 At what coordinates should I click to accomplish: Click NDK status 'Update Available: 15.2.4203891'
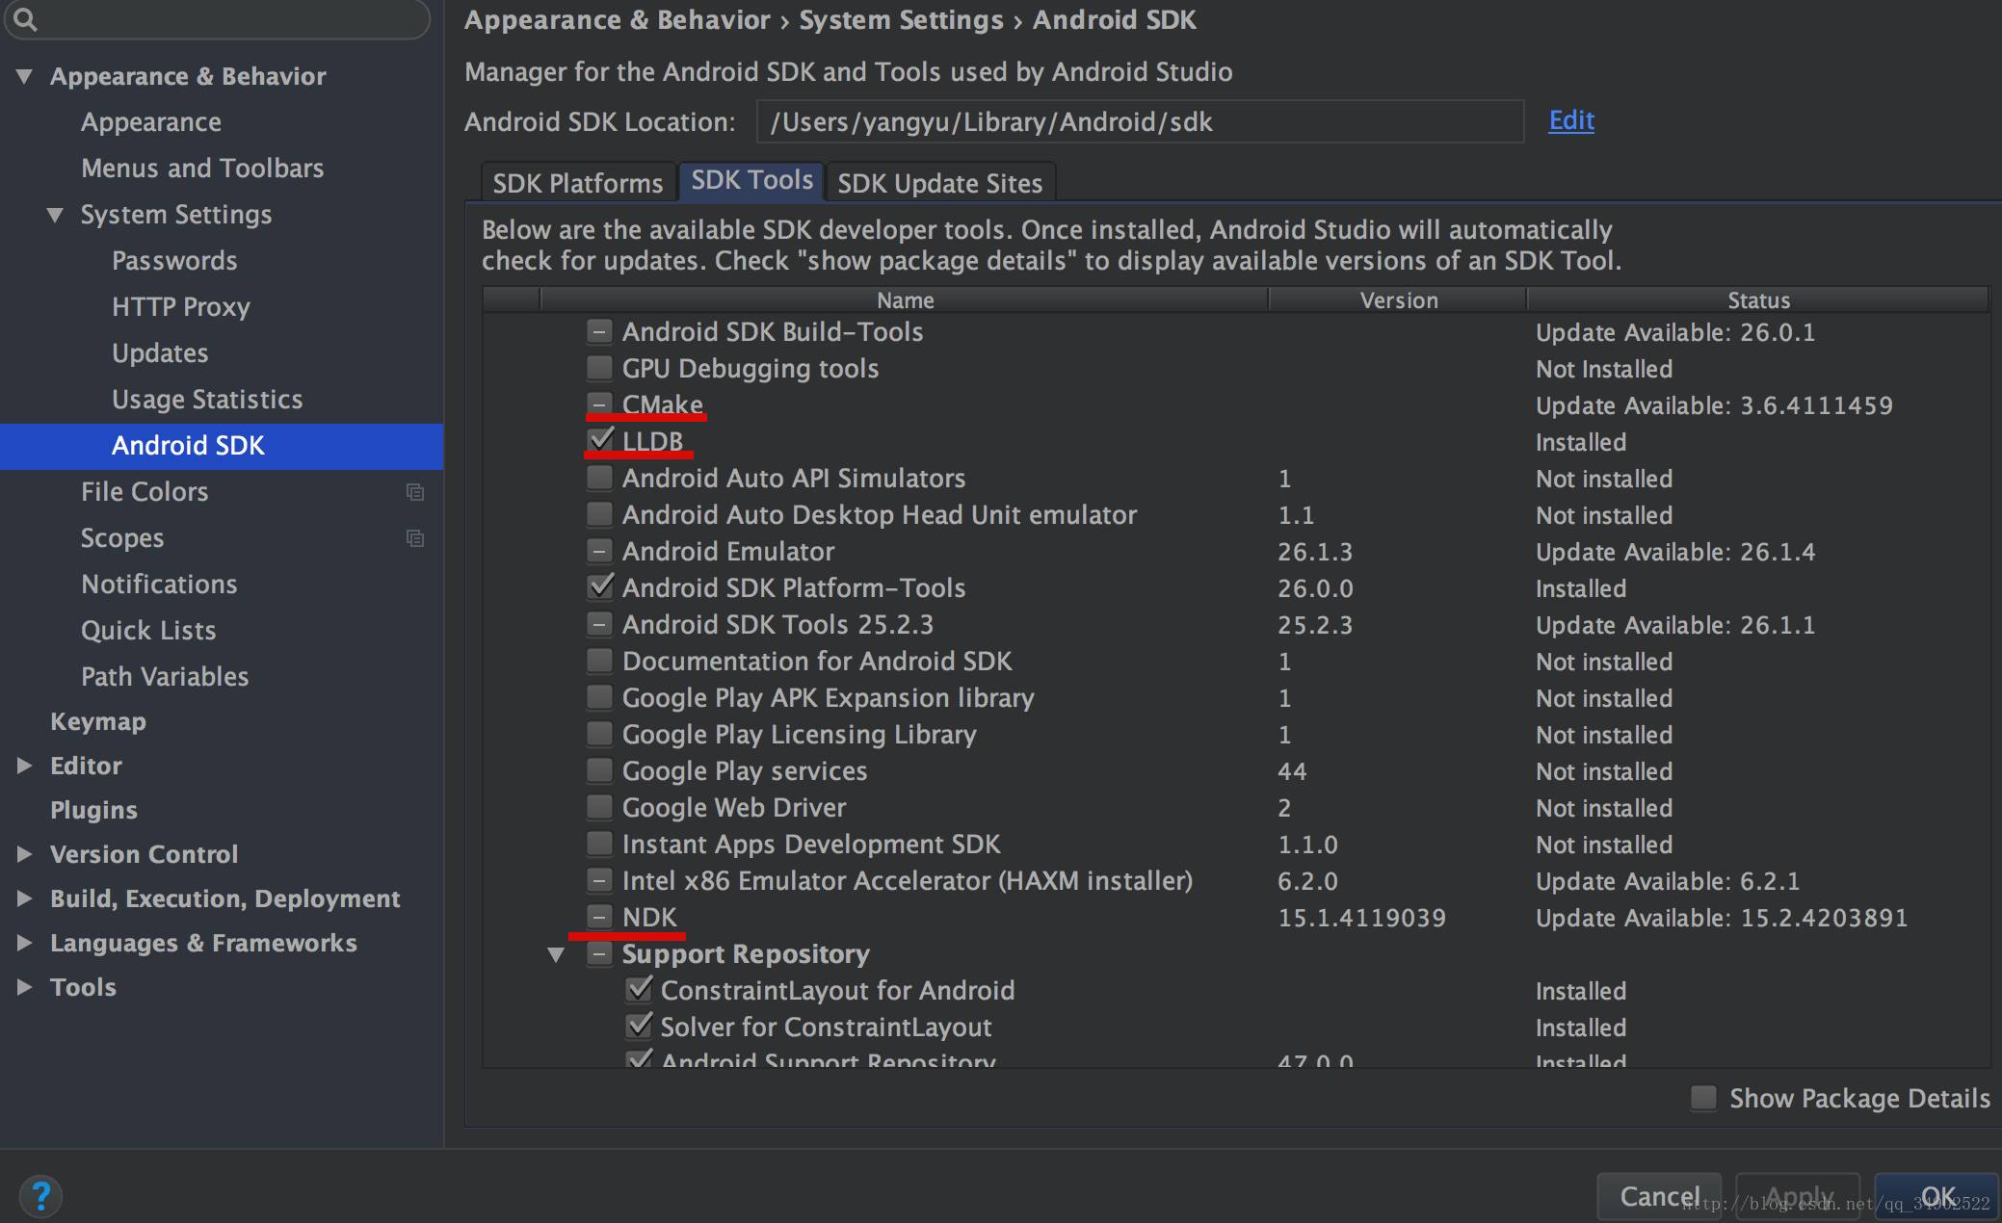1722,917
